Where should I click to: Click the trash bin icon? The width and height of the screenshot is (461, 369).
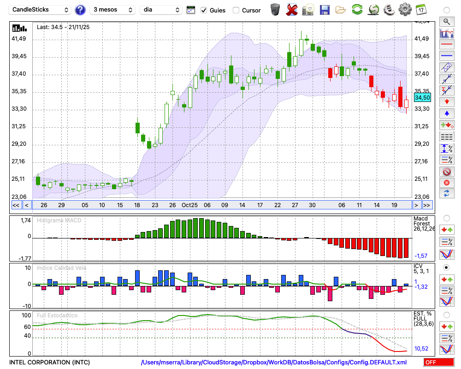pyautogui.click(x=275, y=10)
